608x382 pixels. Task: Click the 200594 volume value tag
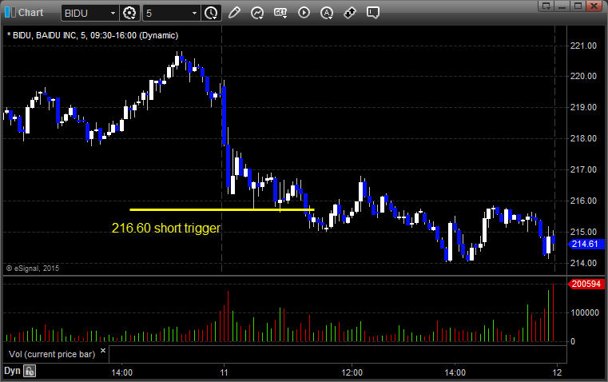pyautogui.click(x=586, y=284)
